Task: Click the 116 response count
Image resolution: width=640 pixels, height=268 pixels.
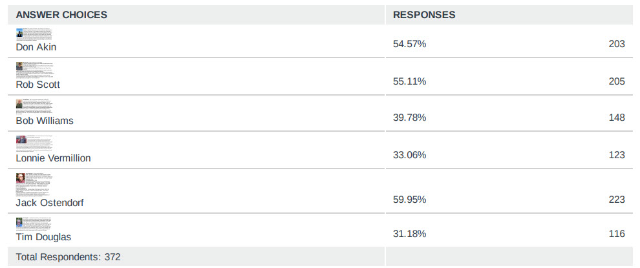Action: click(x=617, y=233)
